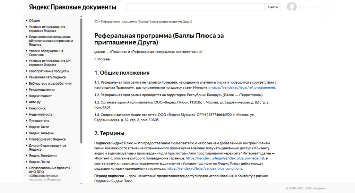
Task: Click footer copyright ООО «Яндекс»
Action: click(x=306, y=188)
